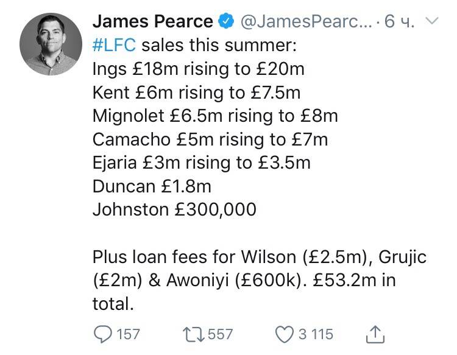The image size is (457, 355).
Task: Click the 557 retweets count
Action: 220,334
